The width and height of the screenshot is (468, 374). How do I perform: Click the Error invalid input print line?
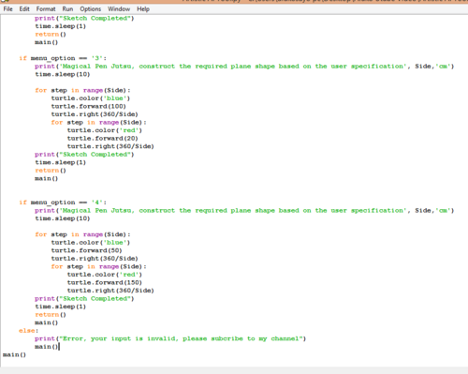pyautogui.click(x=170, y=338)
